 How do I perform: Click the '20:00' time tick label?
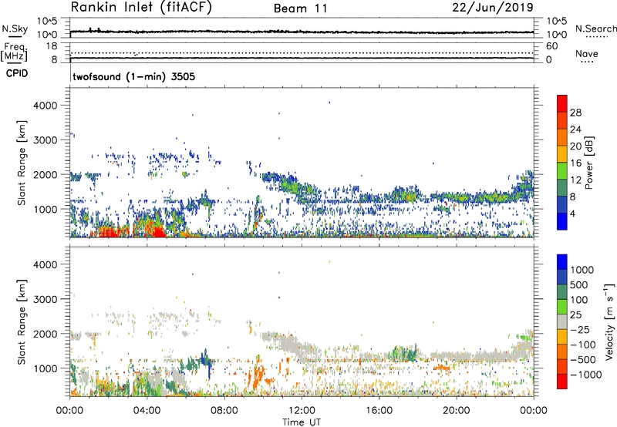(x=457, y=411)
